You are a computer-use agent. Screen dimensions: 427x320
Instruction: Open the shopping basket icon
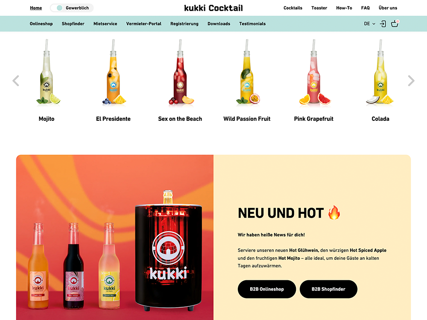point(395,23)
